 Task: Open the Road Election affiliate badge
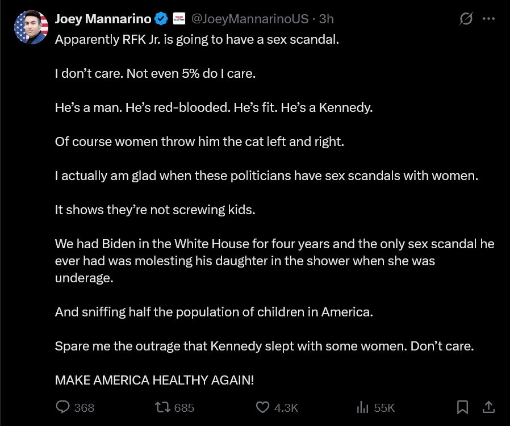point(179,19)
